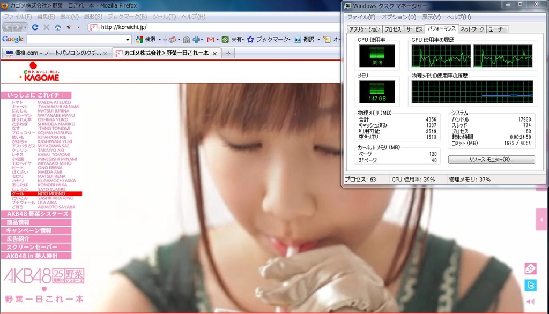This screenshot has width=549, height=314.
Task: Open the 商品情報 product info section
Action: pyautogui.click(x=36, y=222)
